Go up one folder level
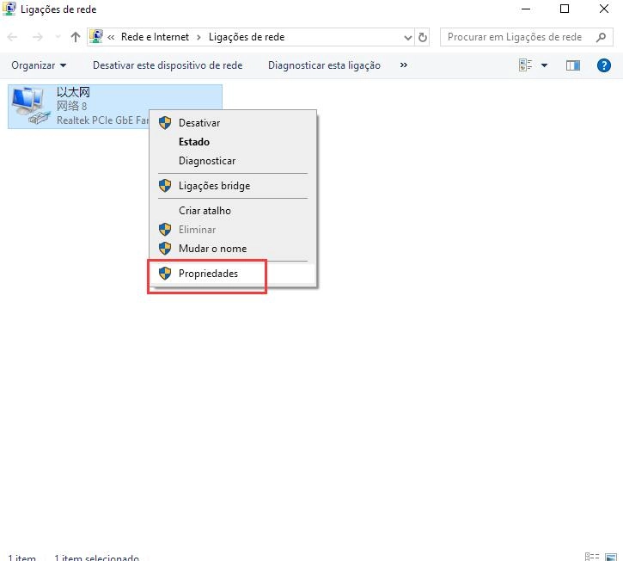This screenshot has width=623, height=561. pyautogui.click(x=75, y=37)
